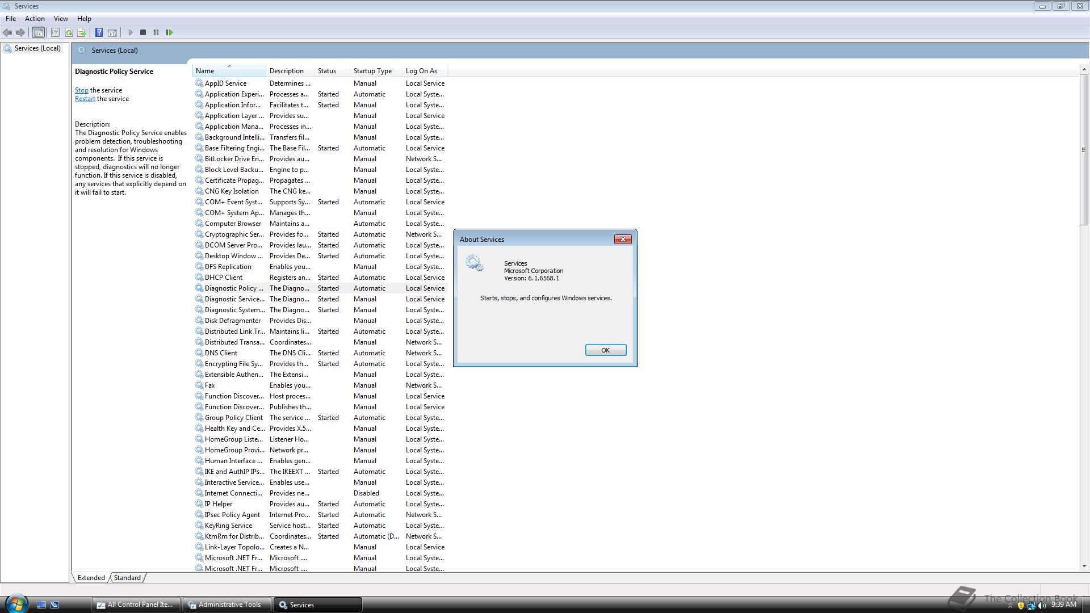
Task: Click the vertical scrollbar thumb
Action: pos(1084,150)
